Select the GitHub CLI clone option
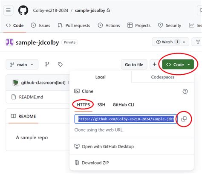Image resolution: width=202 pixels, height=174 pixels. click(x=124, y=105)
